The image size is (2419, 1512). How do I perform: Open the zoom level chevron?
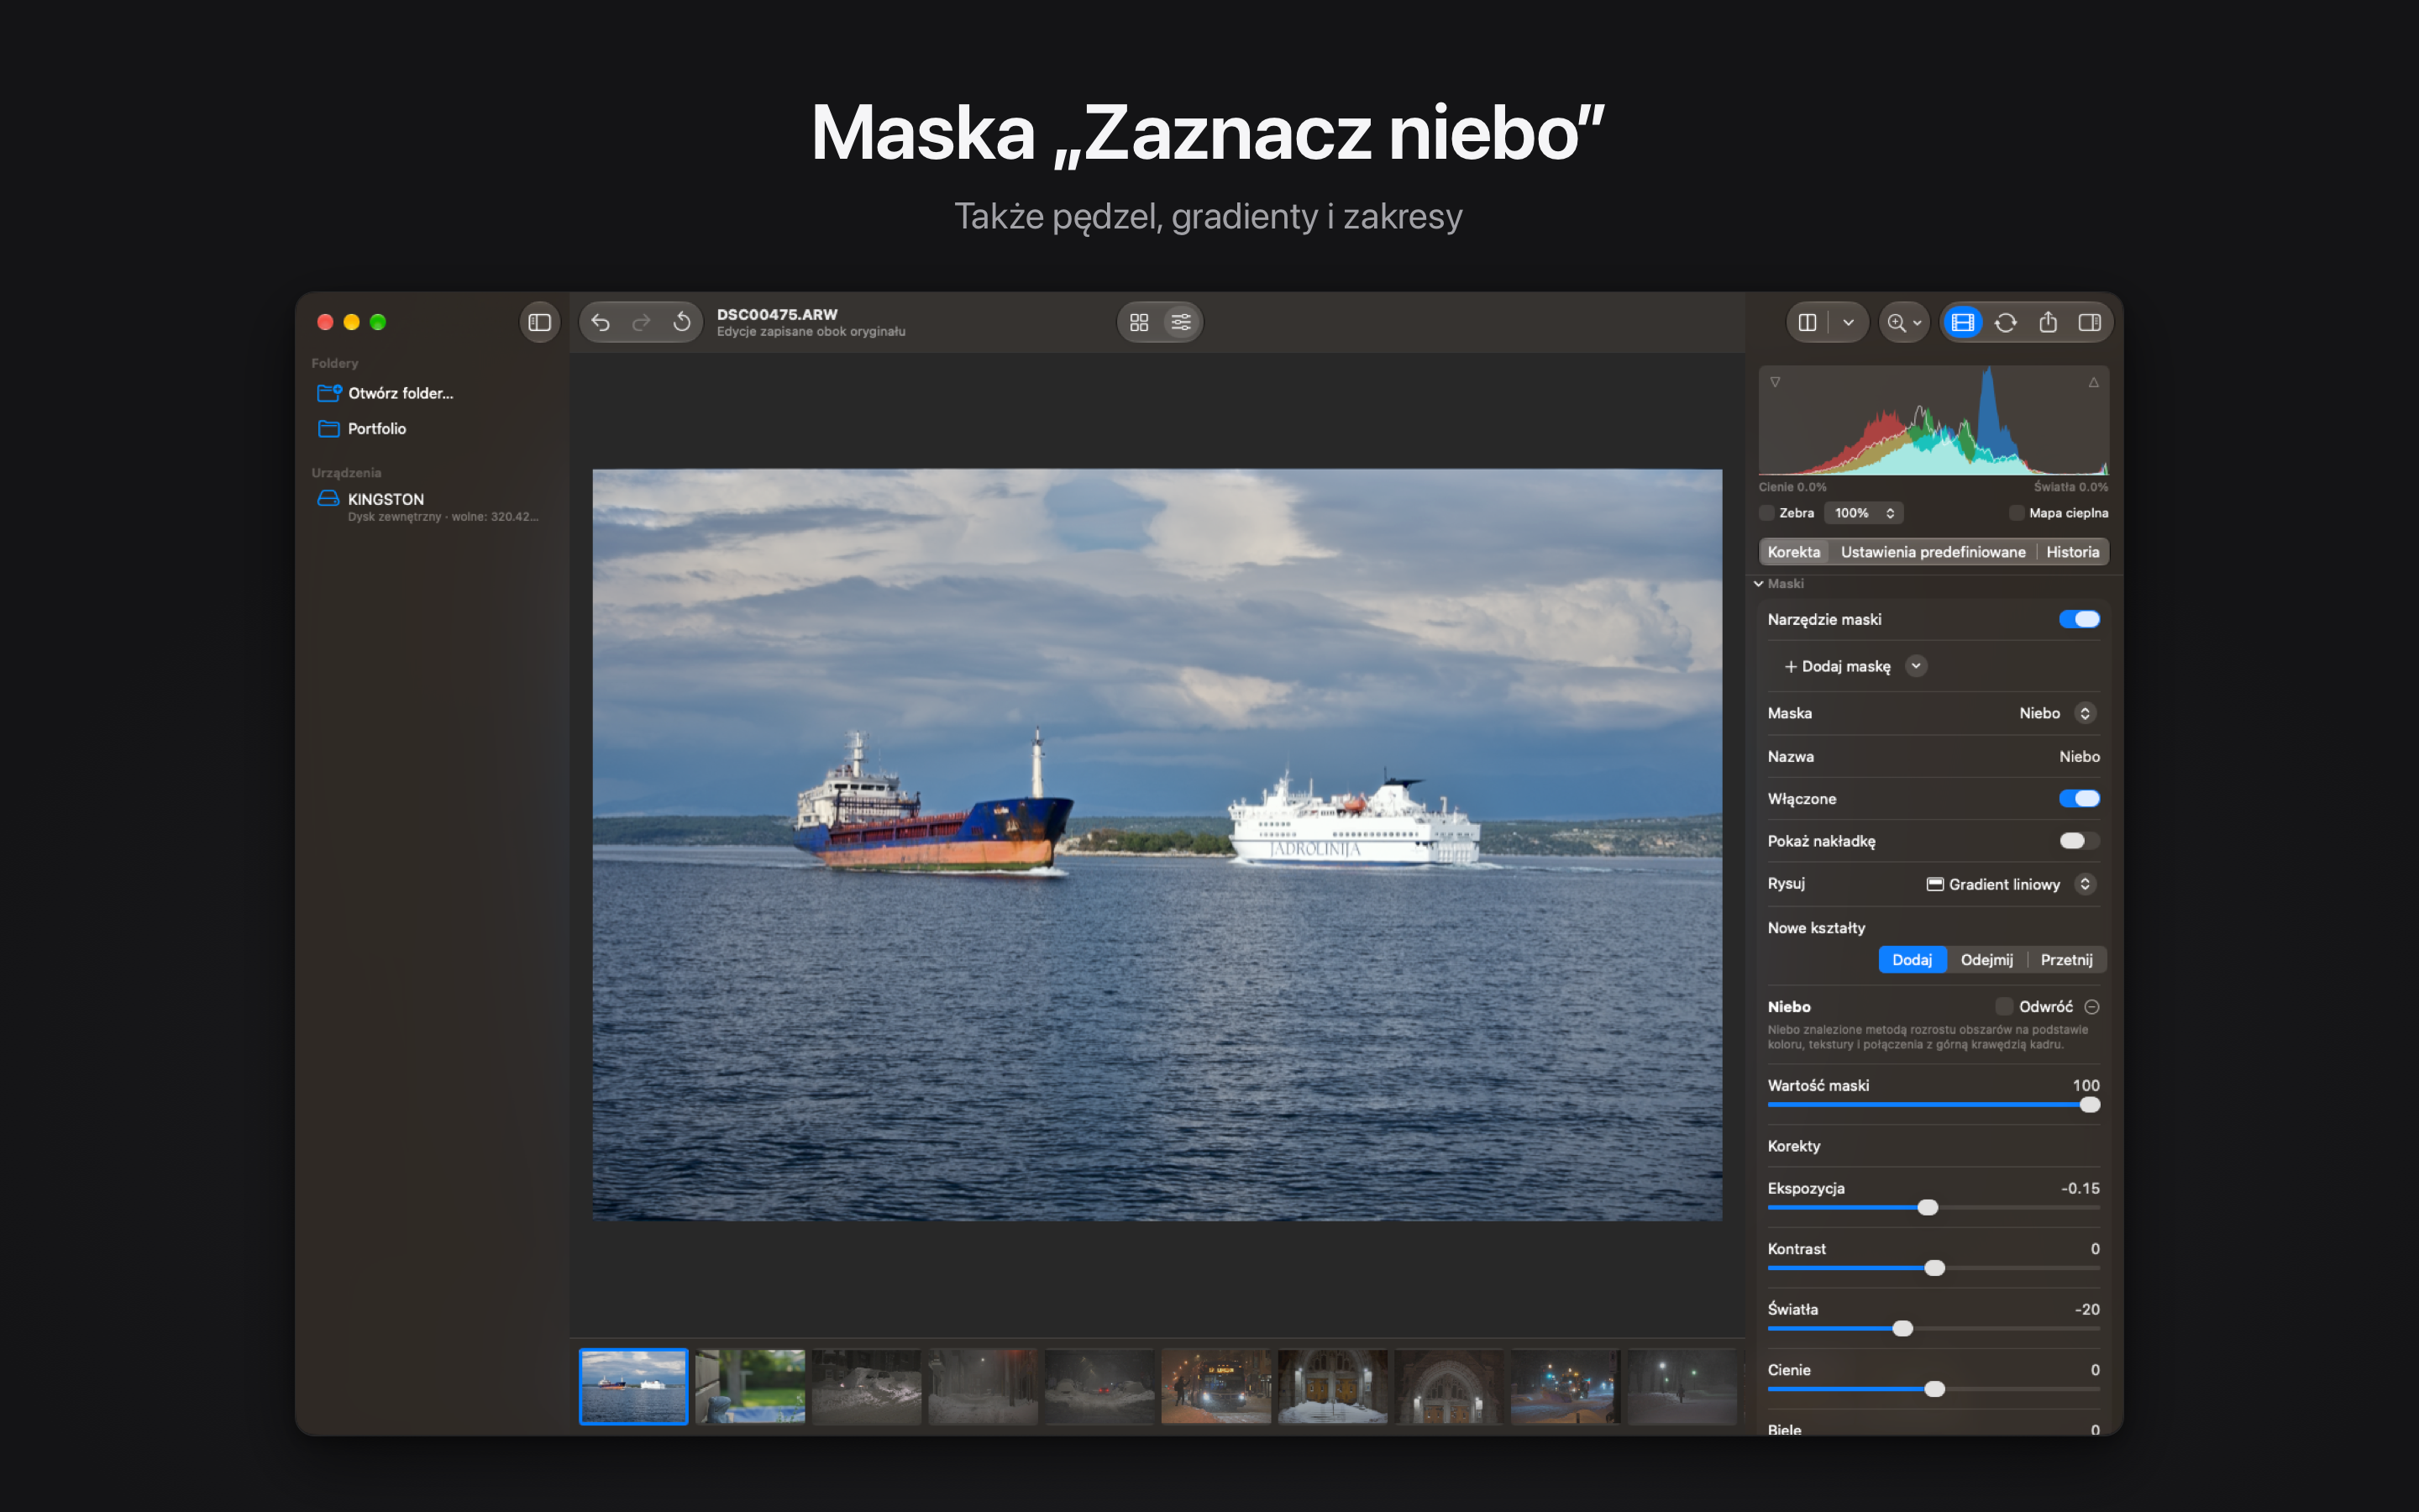tap(1918, 323)
